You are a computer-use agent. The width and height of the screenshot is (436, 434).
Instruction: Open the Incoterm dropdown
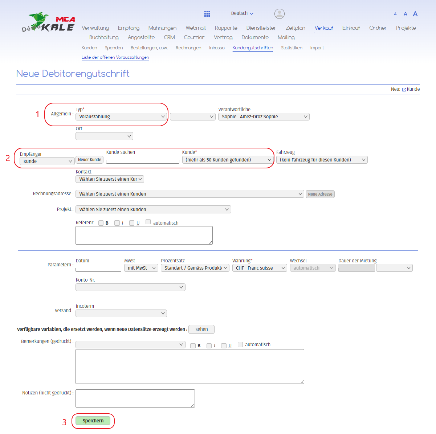click(x=121, y=313)
